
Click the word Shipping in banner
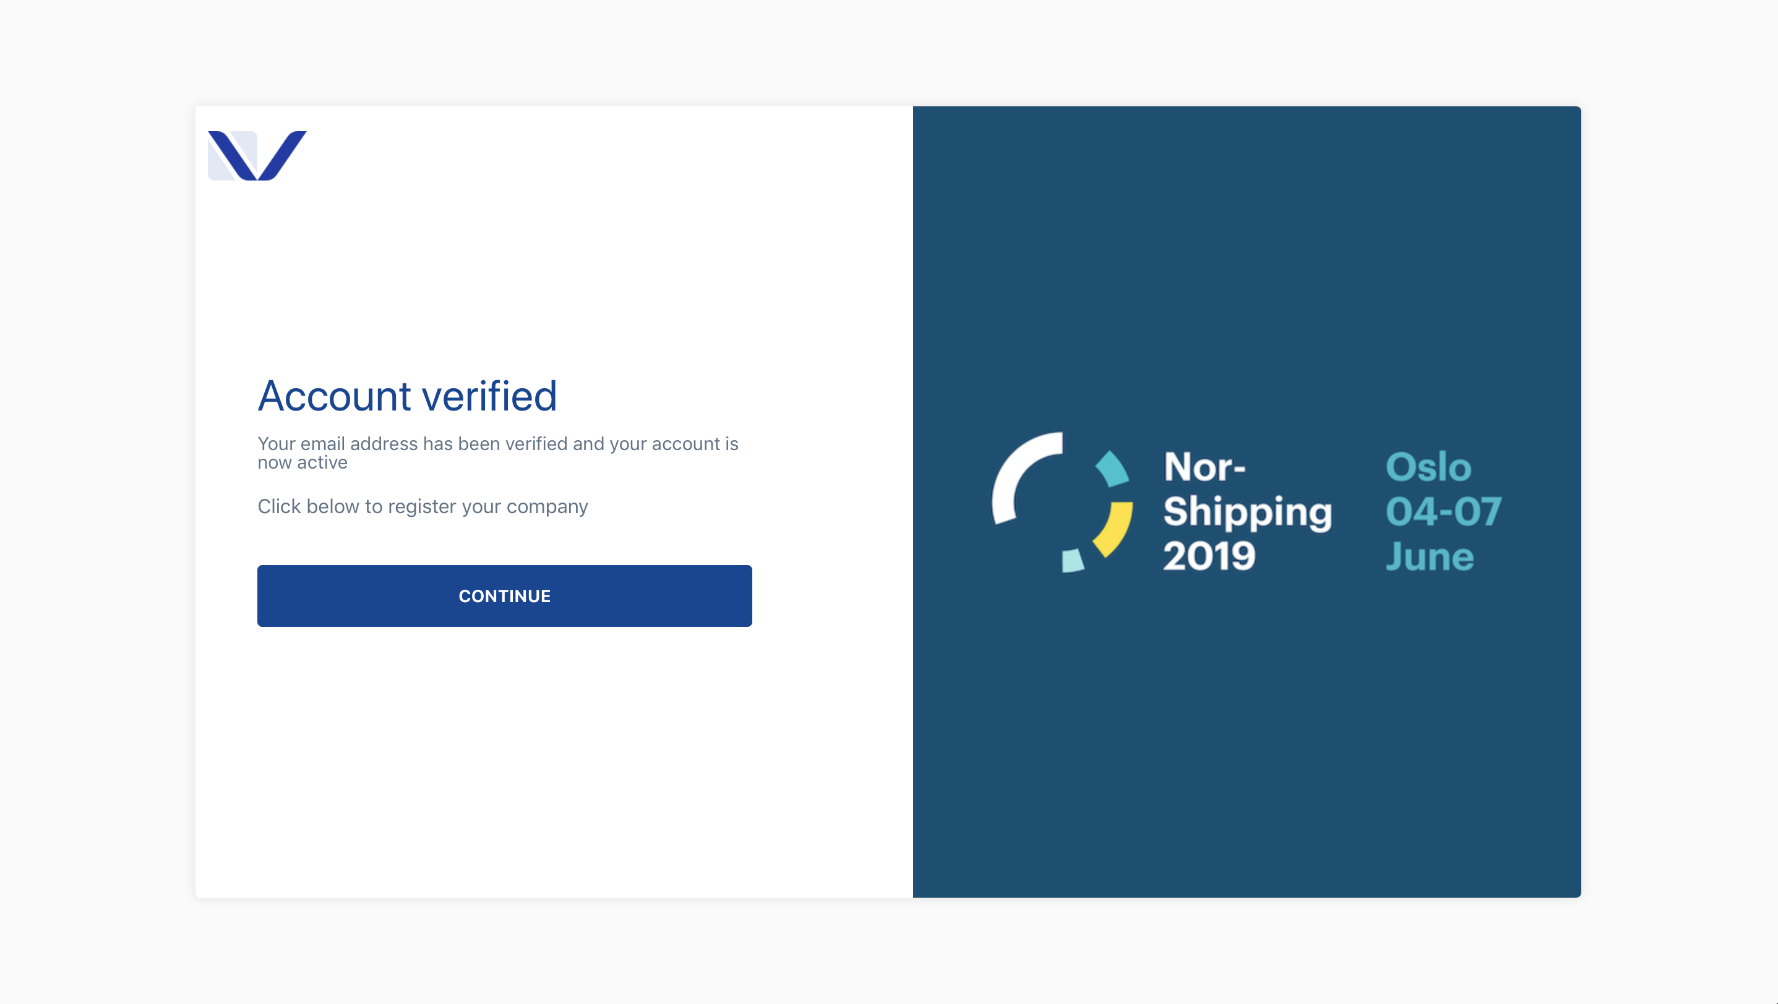pos(1248,513)
